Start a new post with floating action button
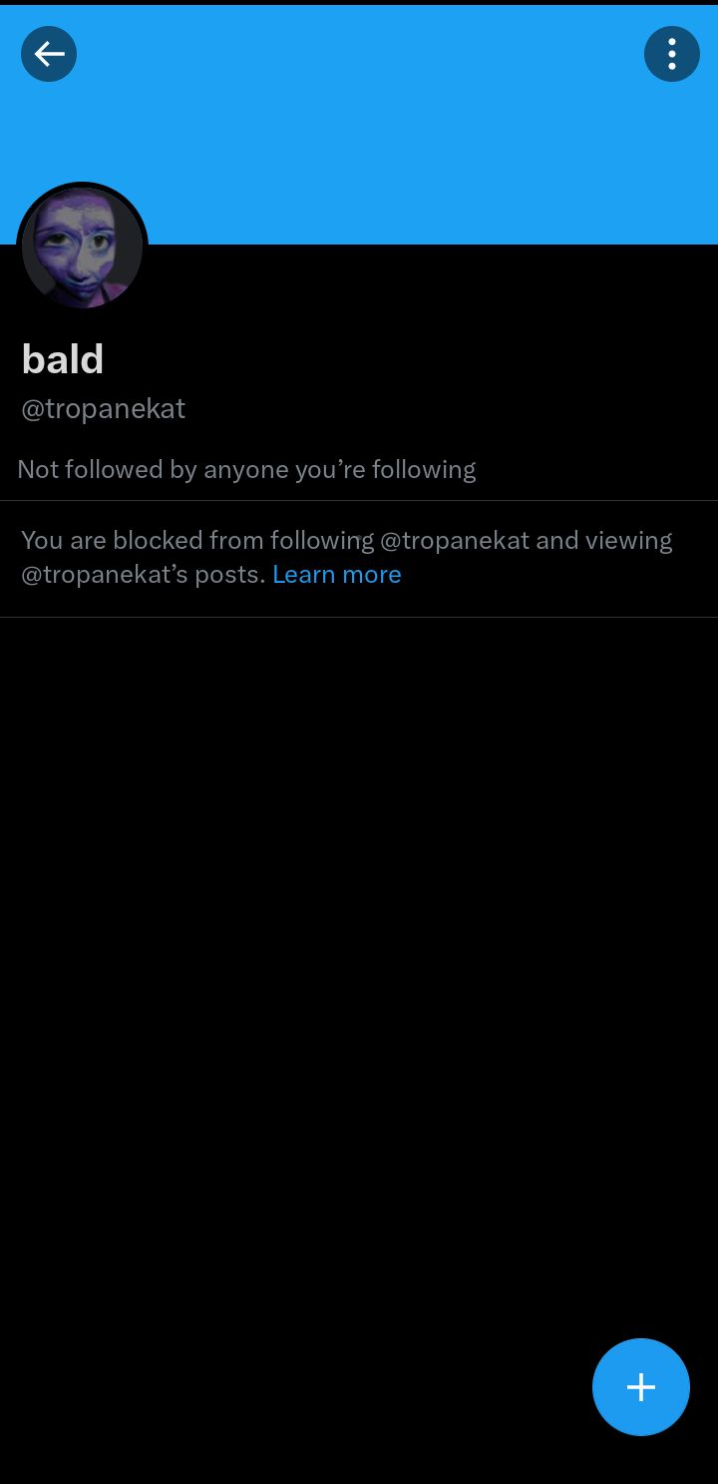The height and width of the screenshot is (1484, 718). 641,1387
